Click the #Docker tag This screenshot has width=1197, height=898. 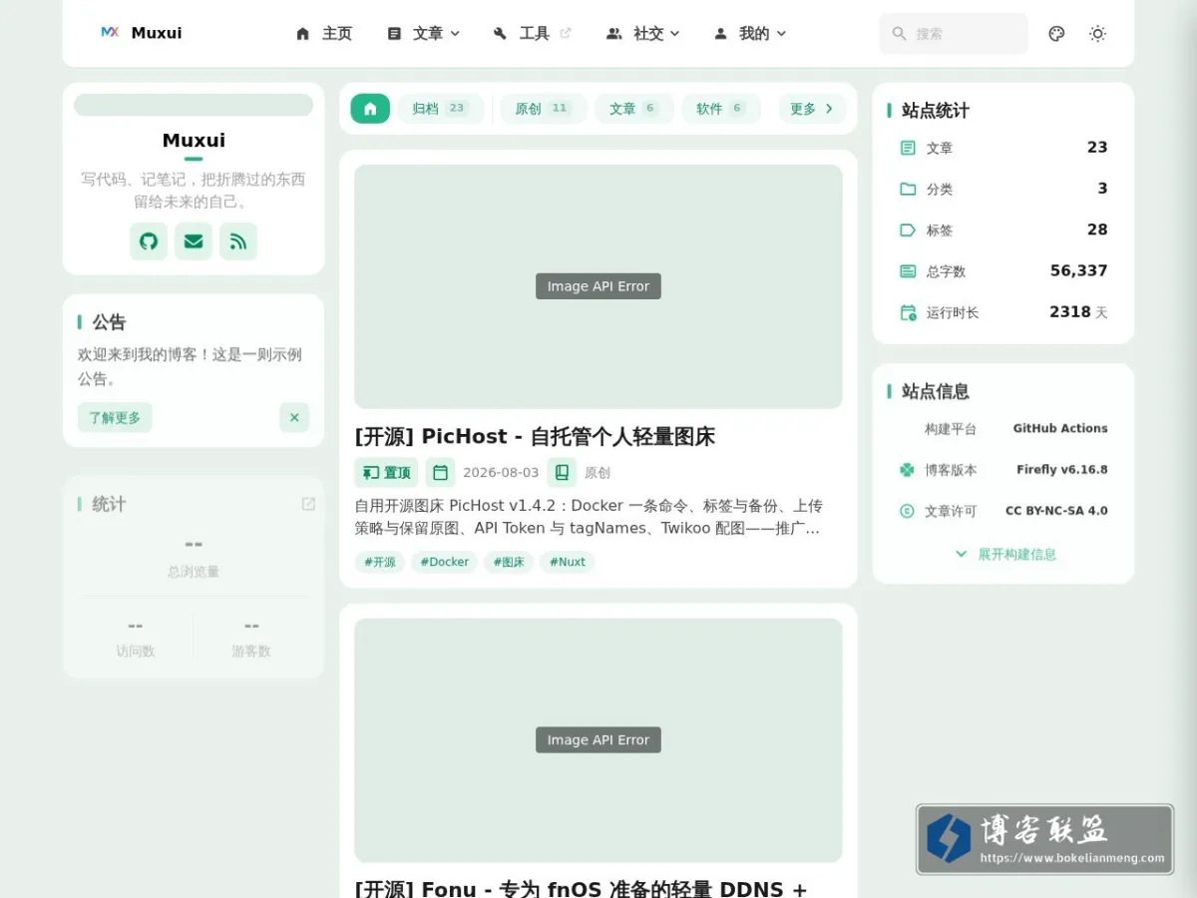pos(444,562)
